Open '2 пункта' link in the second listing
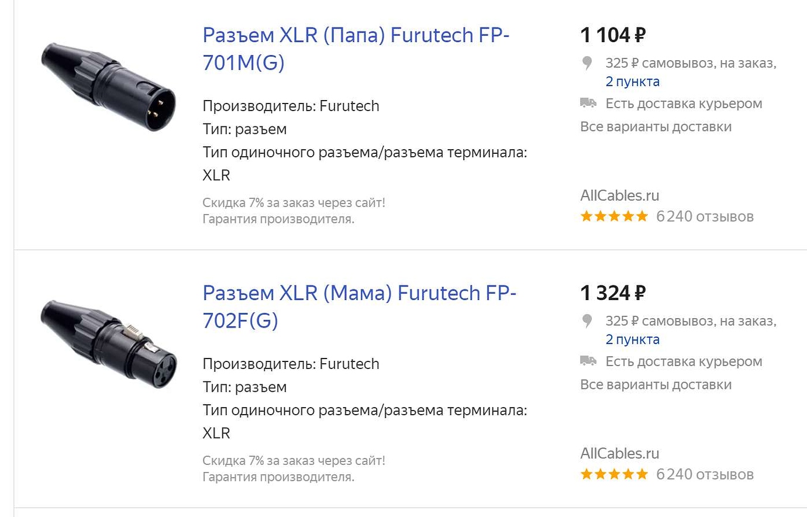 (633, 340)
